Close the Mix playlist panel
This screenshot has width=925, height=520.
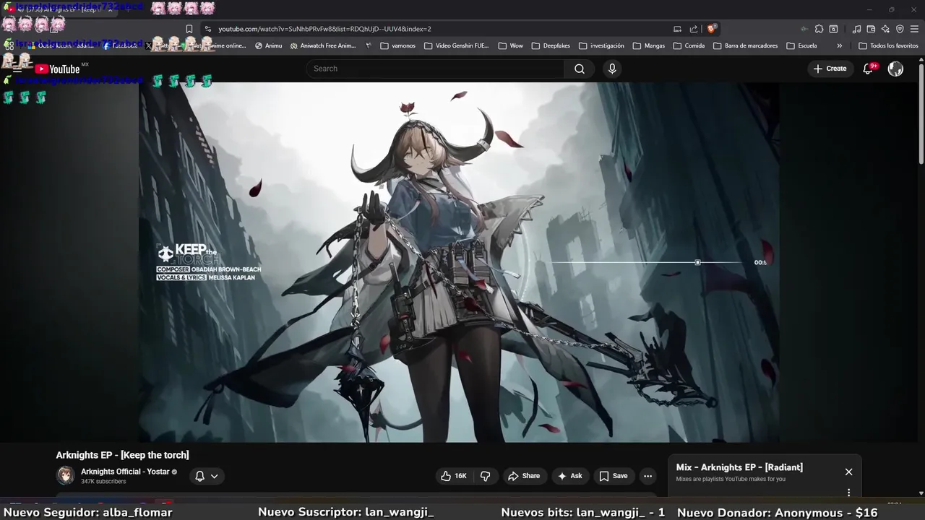click(848, 472)
